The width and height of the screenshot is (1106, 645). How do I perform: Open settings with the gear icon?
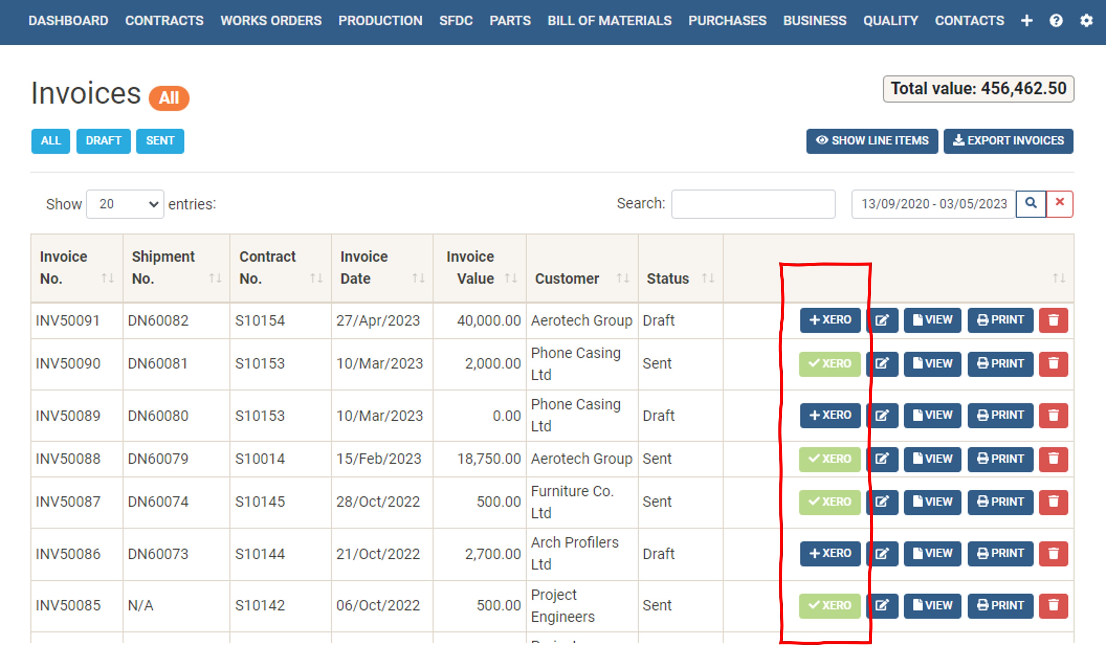coord(1087,21)
